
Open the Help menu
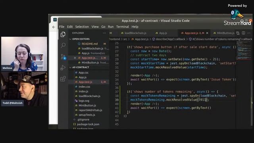[135, 27]
